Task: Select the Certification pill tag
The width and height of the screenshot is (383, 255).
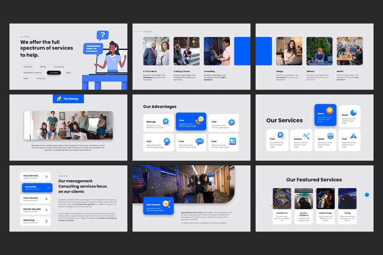Action: (x=28, y=67)
